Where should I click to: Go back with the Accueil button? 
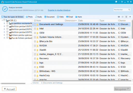(x=9, y=89)
